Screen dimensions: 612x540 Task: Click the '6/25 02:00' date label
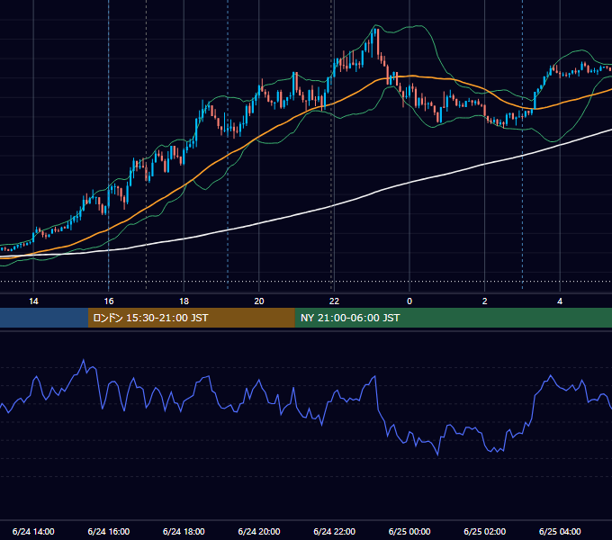point(485,531)
